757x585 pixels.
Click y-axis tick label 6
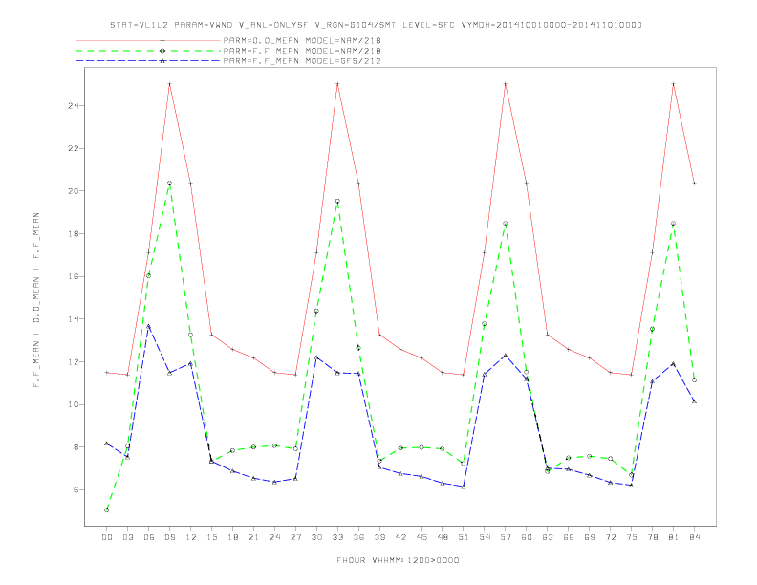[x=76, y=490]
